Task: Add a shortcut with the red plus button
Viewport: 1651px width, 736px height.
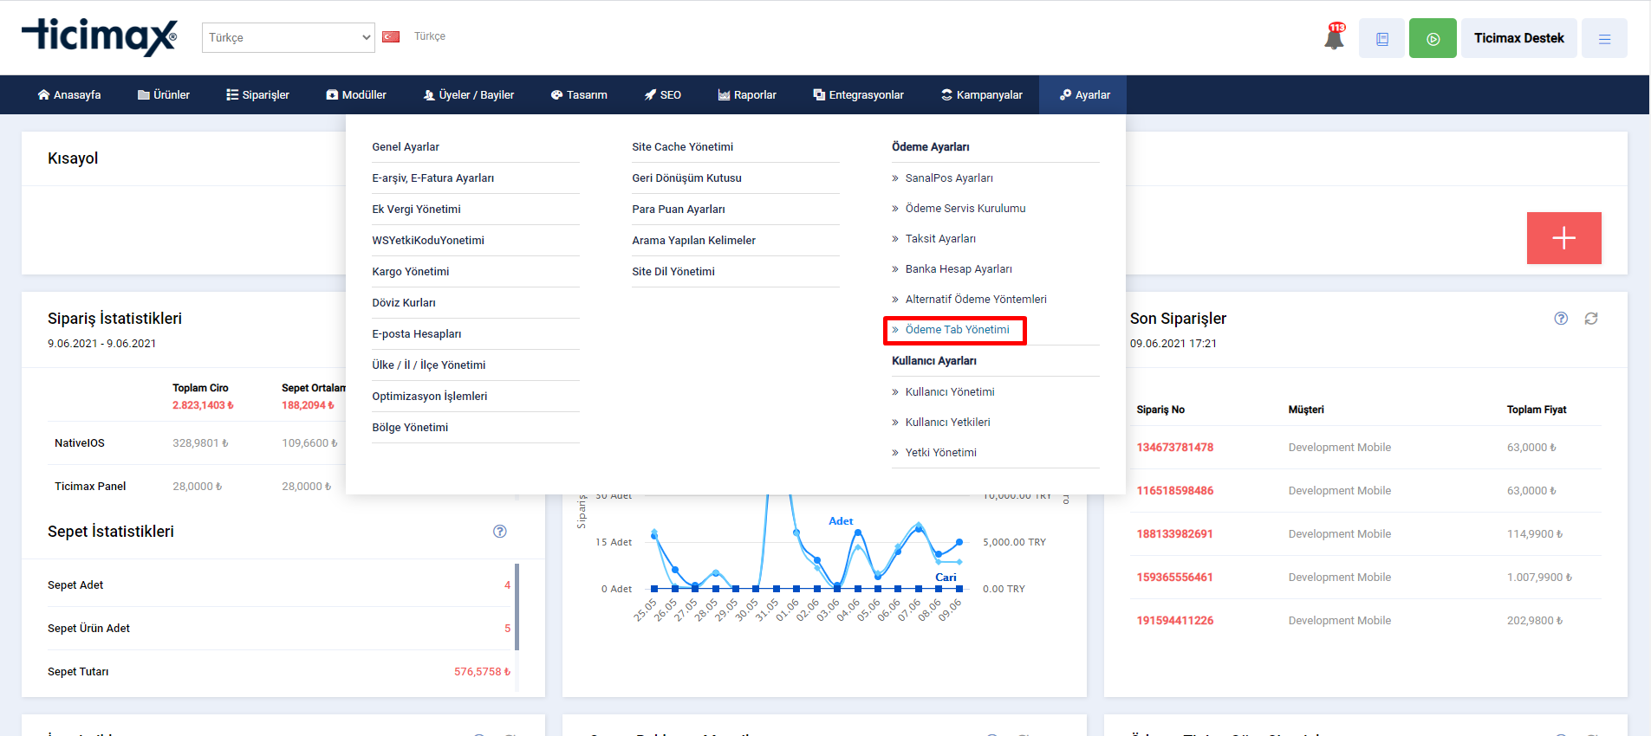Action: [1563, 238]
